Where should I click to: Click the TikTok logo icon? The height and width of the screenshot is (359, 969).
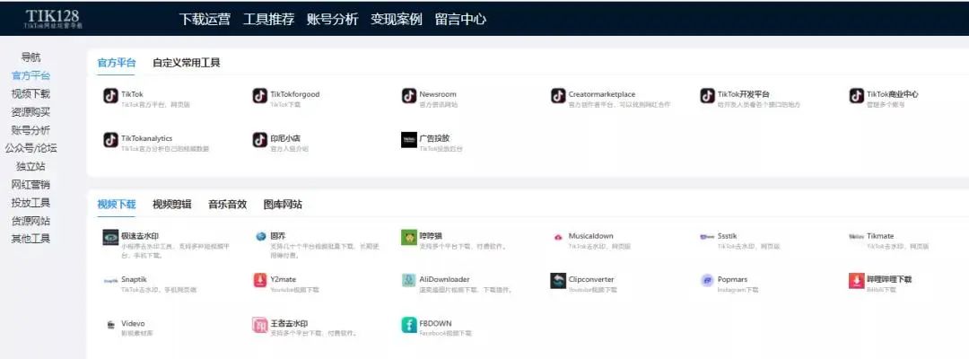110,96
